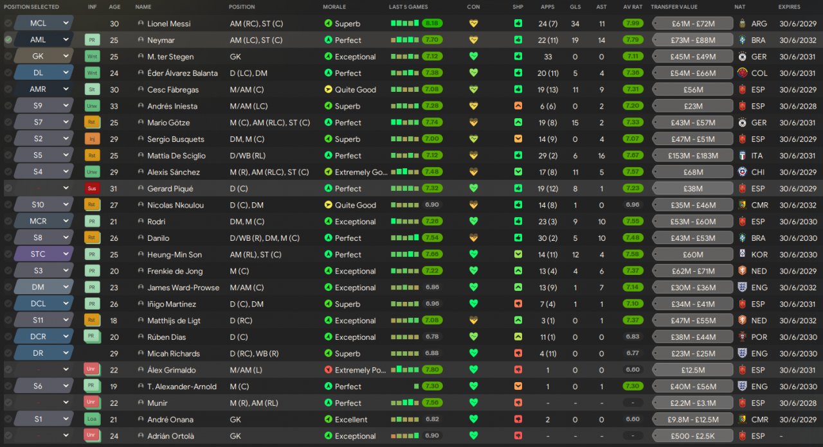Untick the selection circle for Neymar
The height and width of the screenshot is (447, 823).
(8, 40)
